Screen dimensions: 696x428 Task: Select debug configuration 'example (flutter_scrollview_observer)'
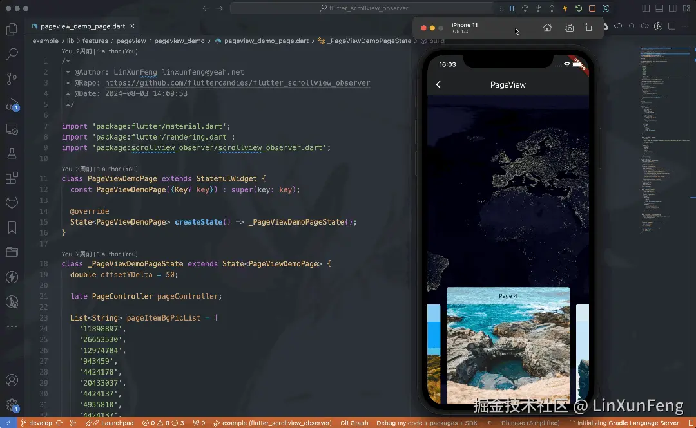point(272,423)
